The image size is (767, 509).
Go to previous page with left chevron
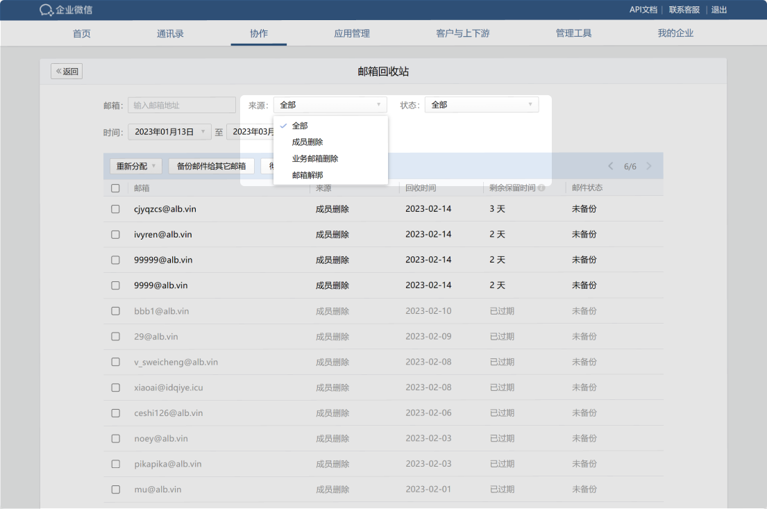coord(610,166)
